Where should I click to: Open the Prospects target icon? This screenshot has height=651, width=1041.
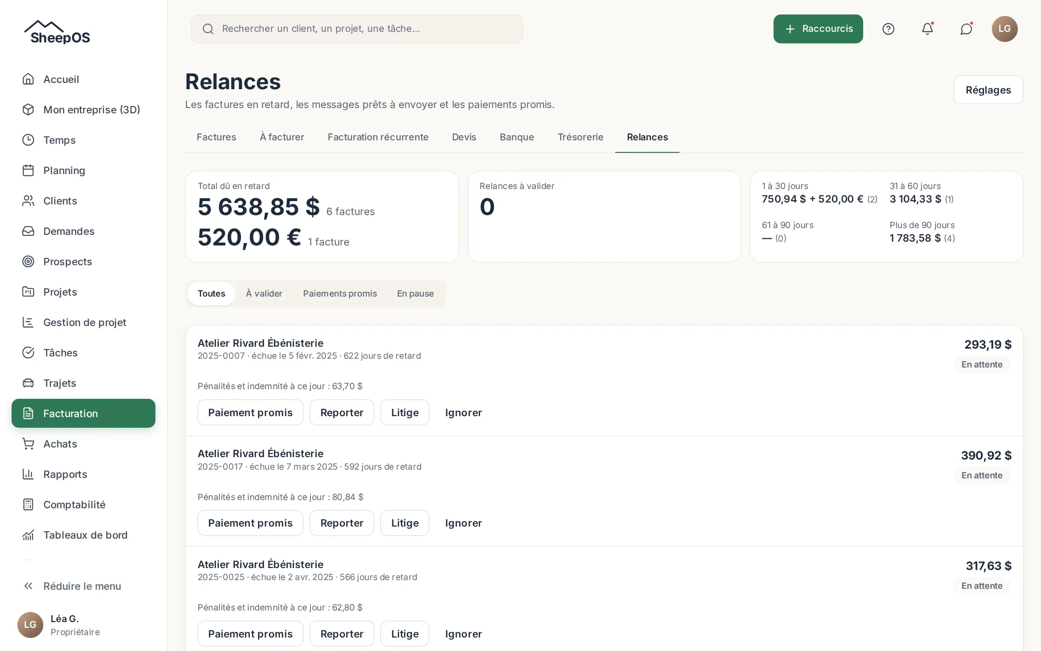[x=28, y=261]
